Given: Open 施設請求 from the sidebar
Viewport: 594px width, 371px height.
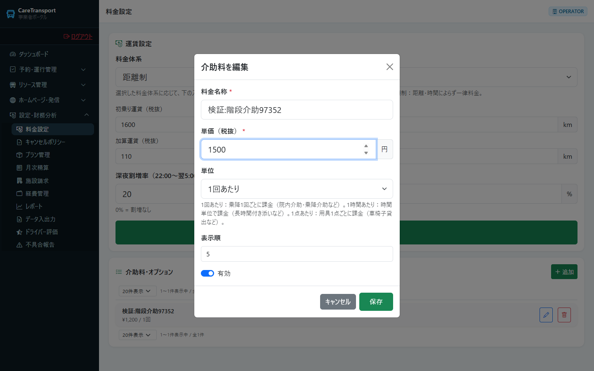Looking at the screenshot, I should tap(53, 181).
